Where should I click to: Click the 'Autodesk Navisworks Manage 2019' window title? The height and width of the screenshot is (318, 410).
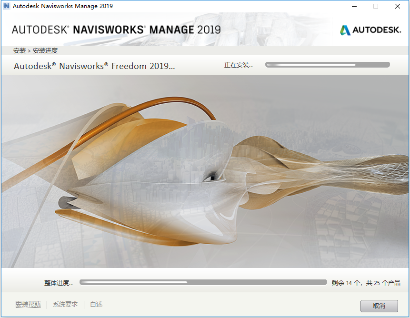click(x=63, y=6)
